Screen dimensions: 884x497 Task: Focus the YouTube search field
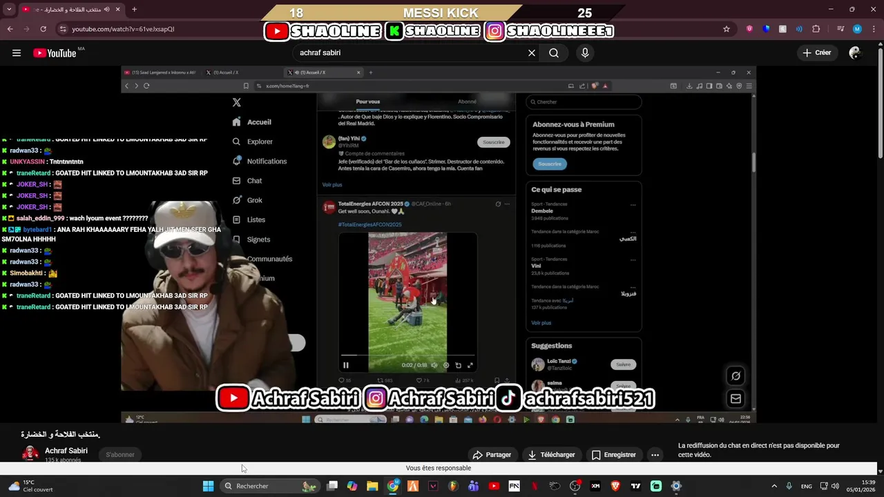coord(411,52)
